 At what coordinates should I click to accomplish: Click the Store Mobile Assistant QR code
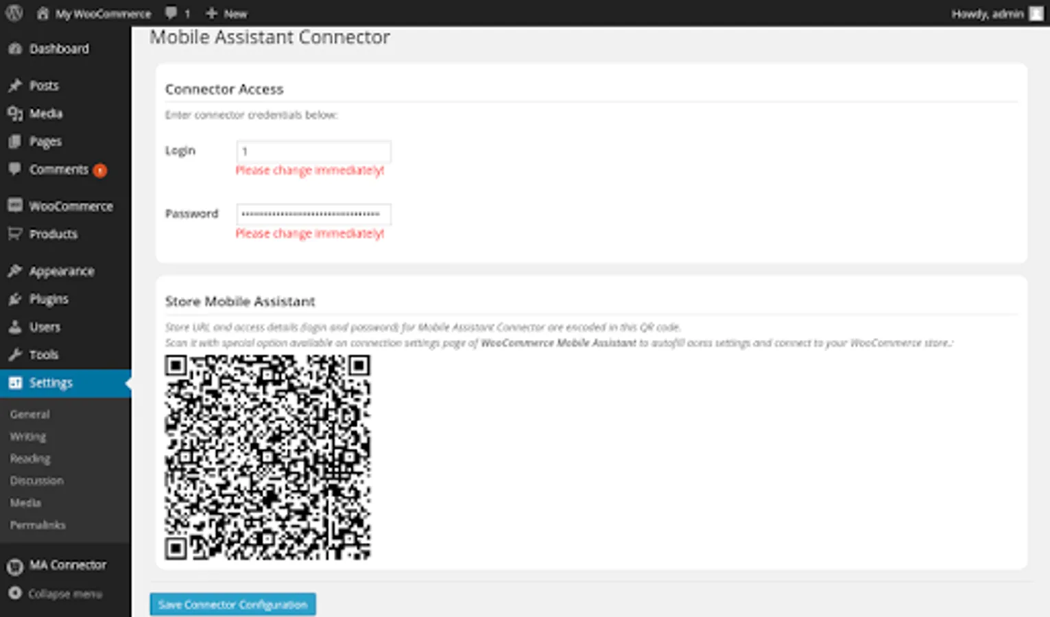click(267, 457)
